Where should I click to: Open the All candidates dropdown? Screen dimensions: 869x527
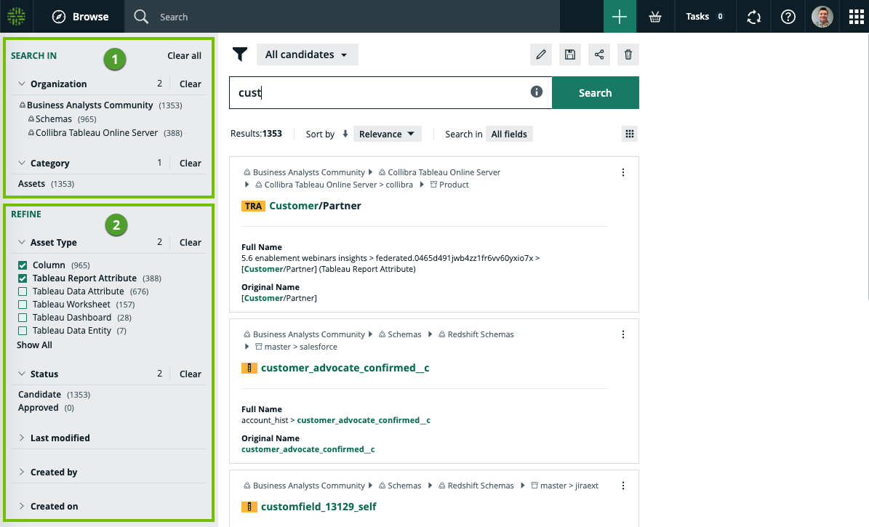point(307,55)
